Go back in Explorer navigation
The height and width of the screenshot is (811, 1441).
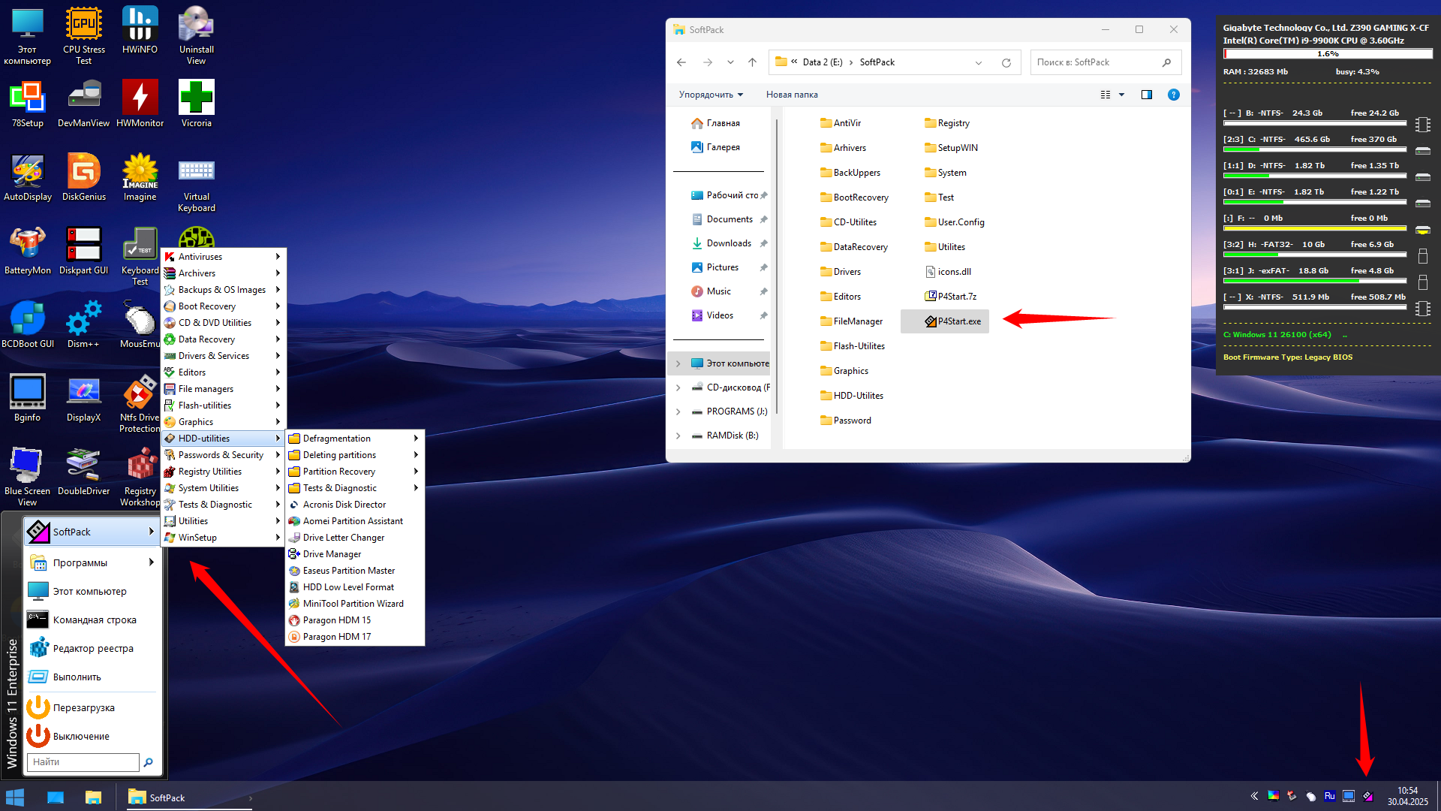[x=681, y=62]
